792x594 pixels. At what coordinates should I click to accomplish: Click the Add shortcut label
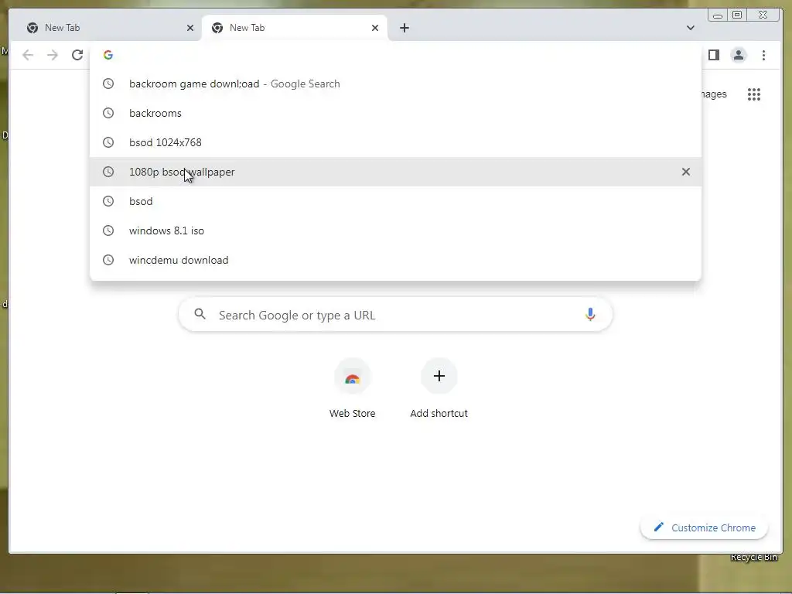439,413
